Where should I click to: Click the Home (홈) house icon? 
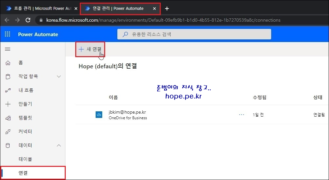pos(8,63)
